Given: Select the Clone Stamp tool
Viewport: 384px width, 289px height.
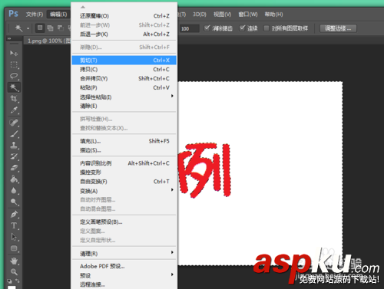Looking at the screenshot, I should click(x=14, y=145).
